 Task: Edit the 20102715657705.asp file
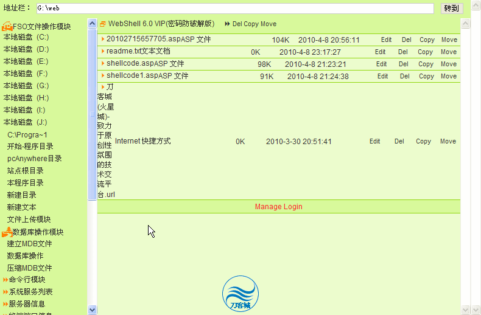click(x=386, y=40)
